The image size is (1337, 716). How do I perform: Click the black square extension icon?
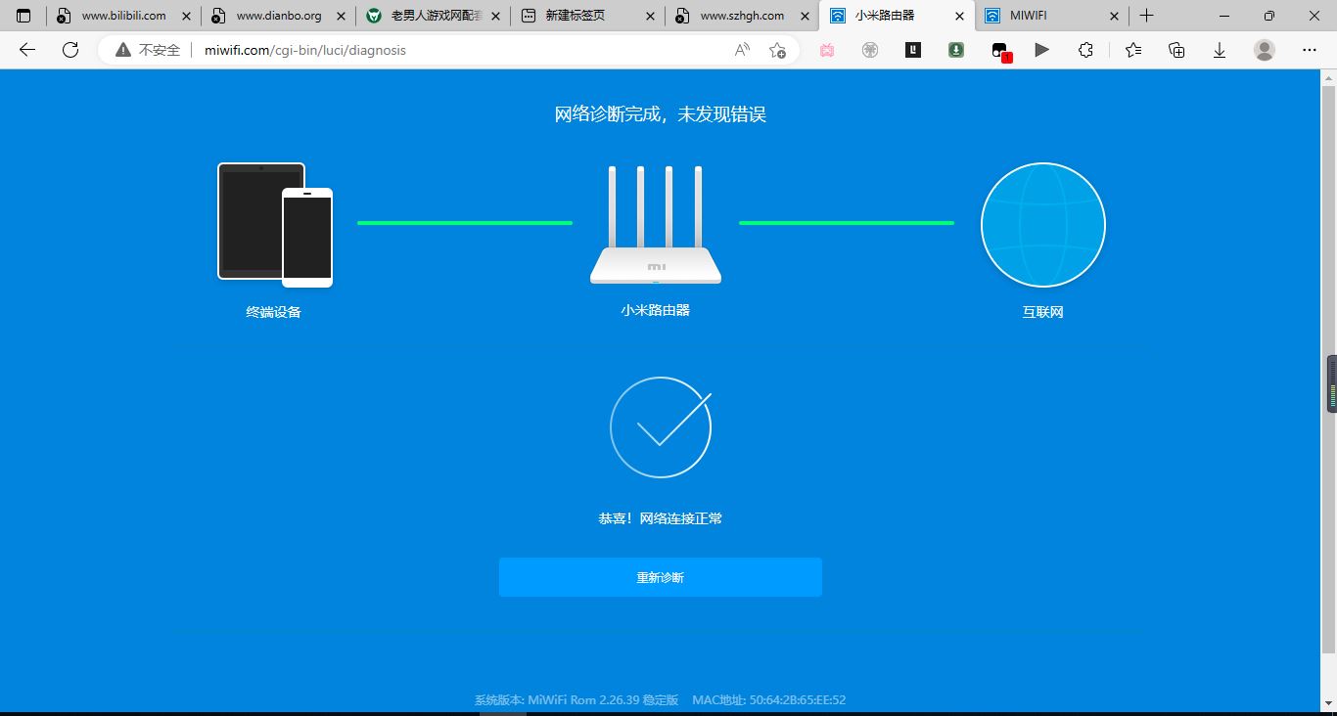pos(913,50)
